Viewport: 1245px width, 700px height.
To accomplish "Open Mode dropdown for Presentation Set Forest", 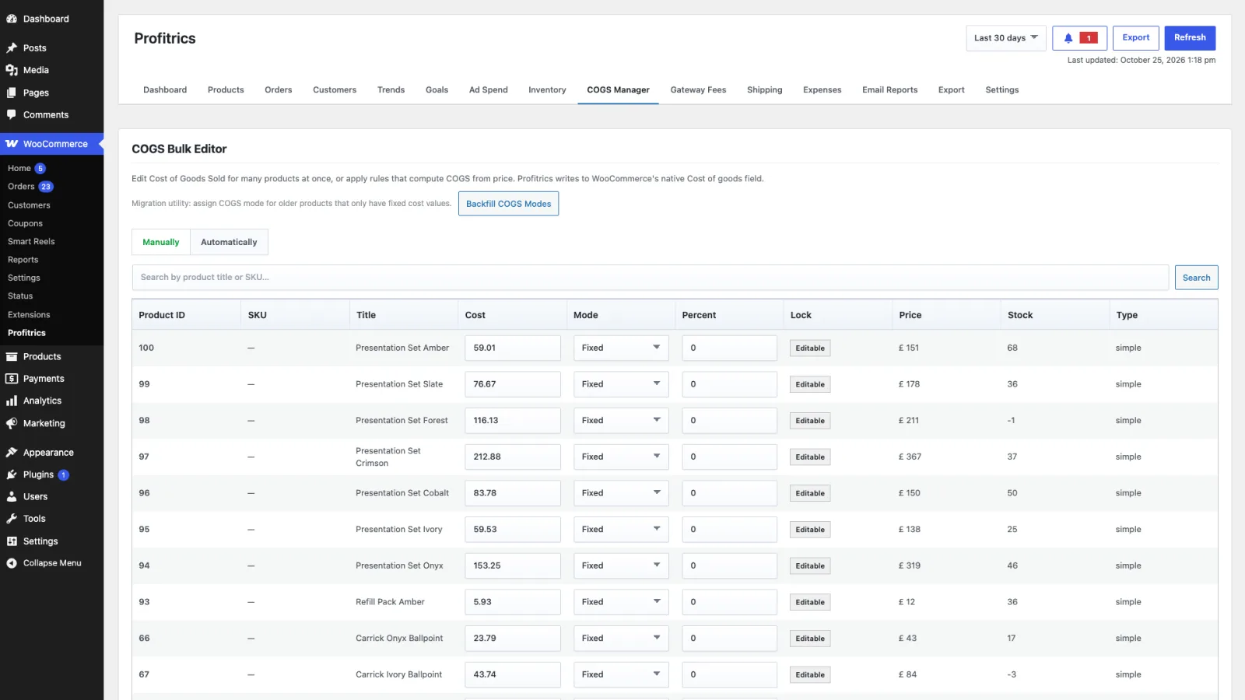I will point(621,421).
